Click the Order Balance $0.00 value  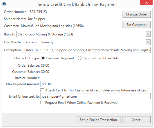45,66
